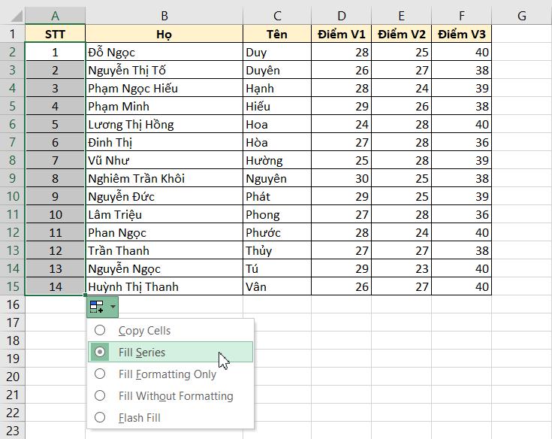The image size is (552, 439).
Task: Click empty cell G1
Action: click(x=521, y=34)
